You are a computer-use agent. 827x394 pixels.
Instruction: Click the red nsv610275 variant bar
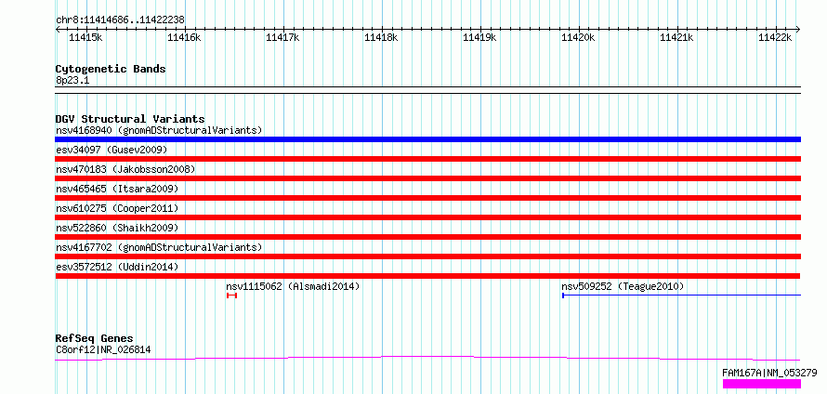427,217
